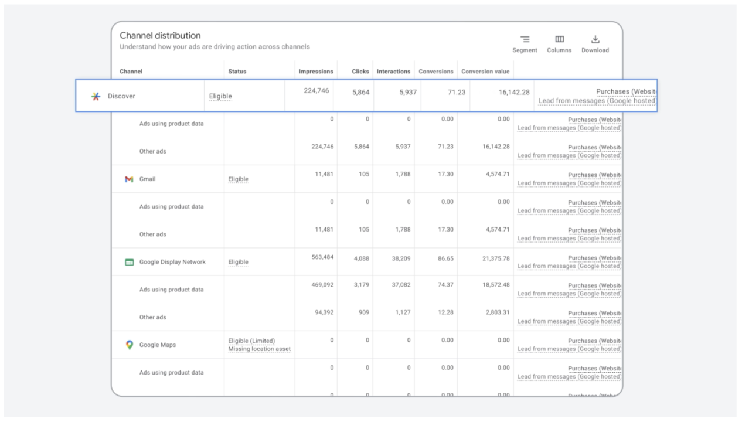The image size is (742, 422).
Task: Click the Google Display Network icon
Action: pyautogui.click(x=129, y=261)
